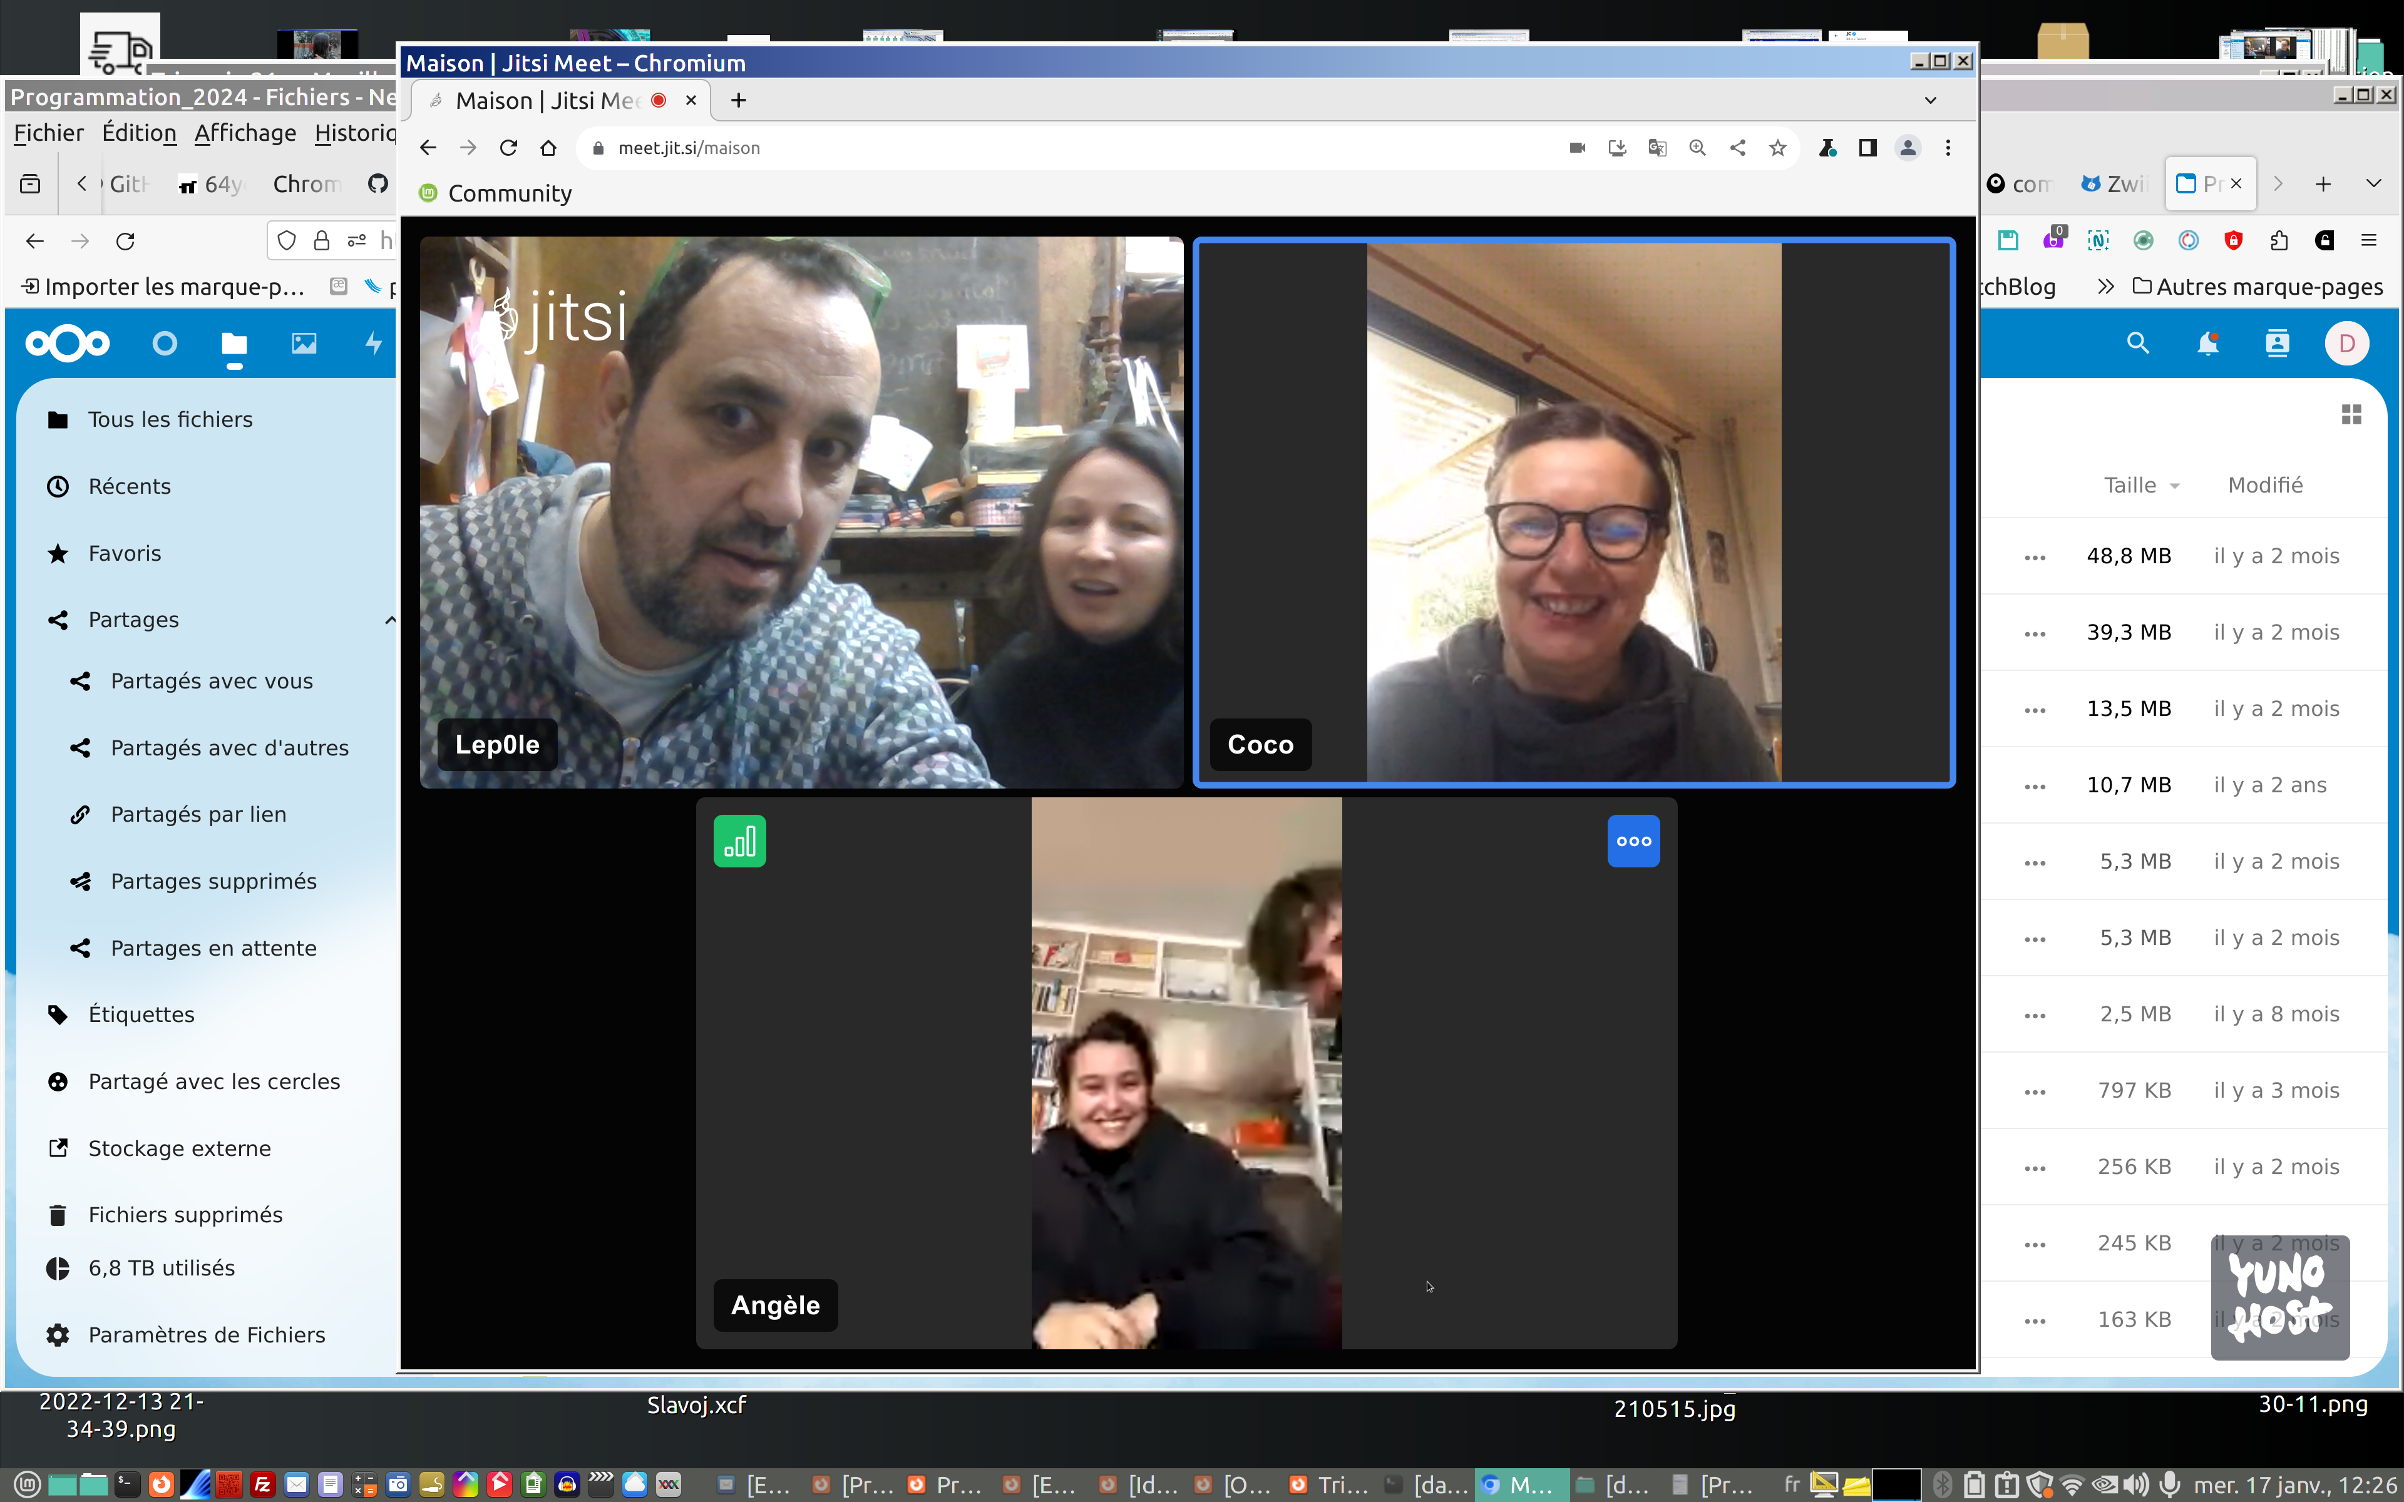Open Partagés avec vous in the sidebar
Viewport: 2404px width, 1502px height.
pos(212,682)
